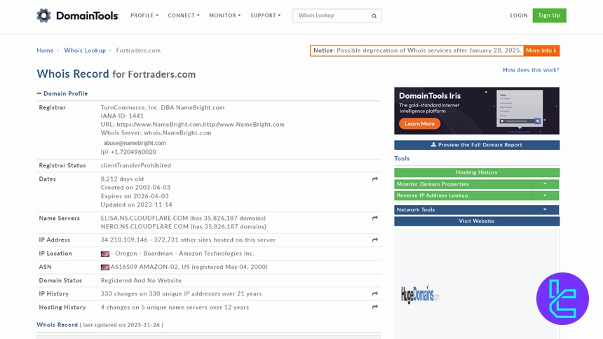
Task: Click Reverse IP Address Lookup button
Action: coord(463,195)
